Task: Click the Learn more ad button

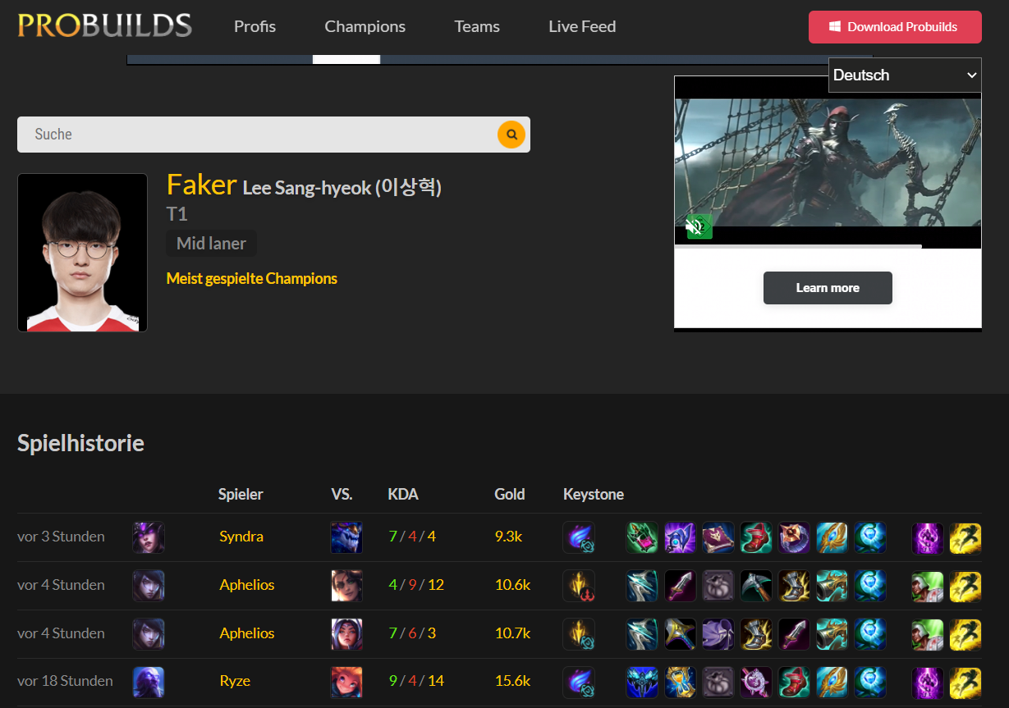Action: click(x=828, y=288)
